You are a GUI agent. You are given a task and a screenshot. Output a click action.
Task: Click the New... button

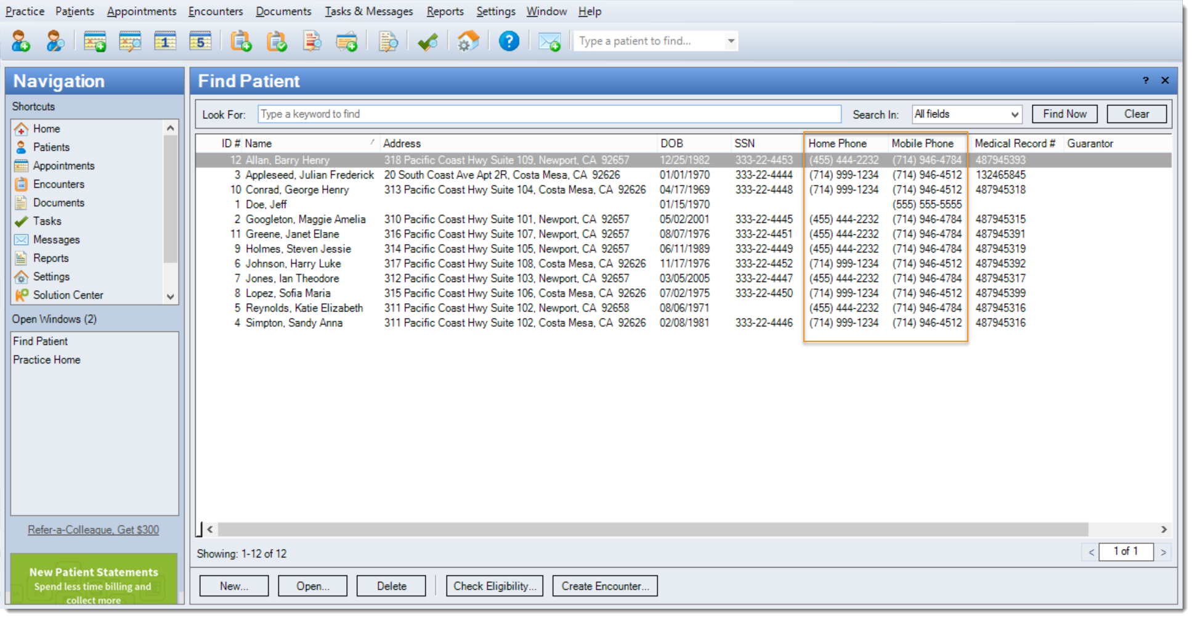234,586
